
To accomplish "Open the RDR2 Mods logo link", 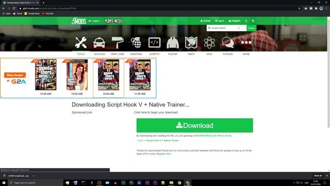I will [114, 21].
